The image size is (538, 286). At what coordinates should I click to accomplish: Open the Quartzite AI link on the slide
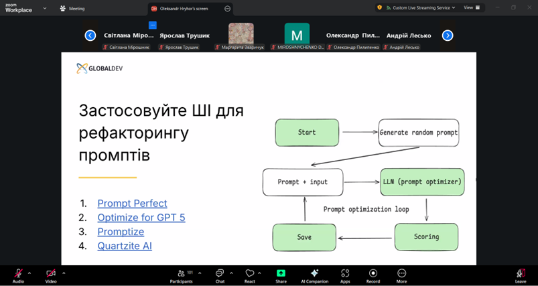[125, 246]
